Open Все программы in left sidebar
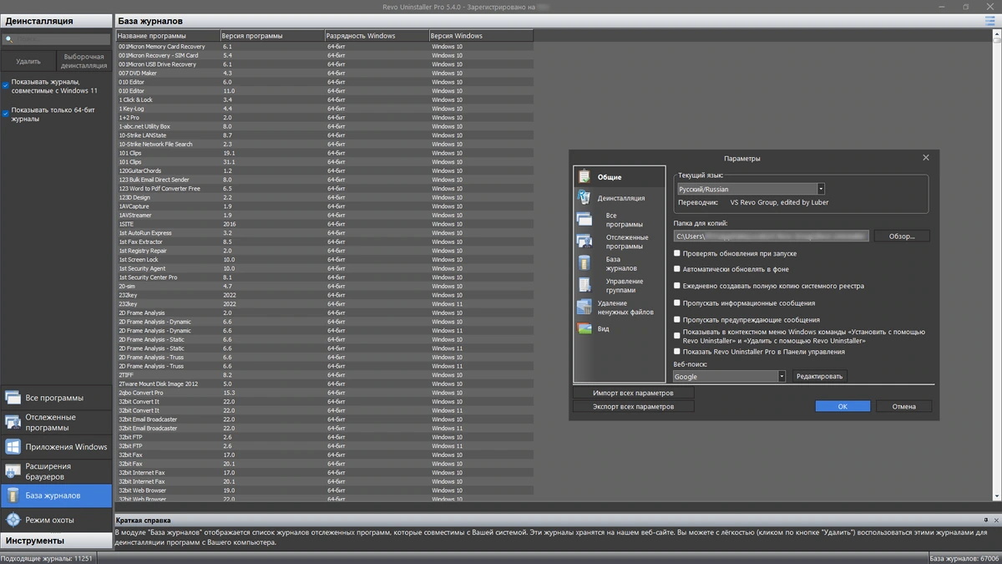 pos(56,398)
